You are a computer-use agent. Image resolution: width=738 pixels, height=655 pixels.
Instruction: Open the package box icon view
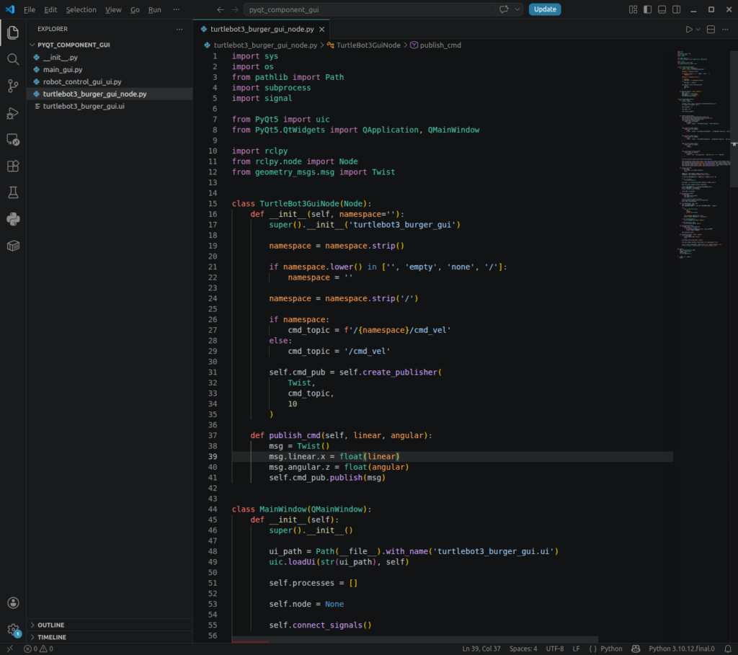click(13, 246)
